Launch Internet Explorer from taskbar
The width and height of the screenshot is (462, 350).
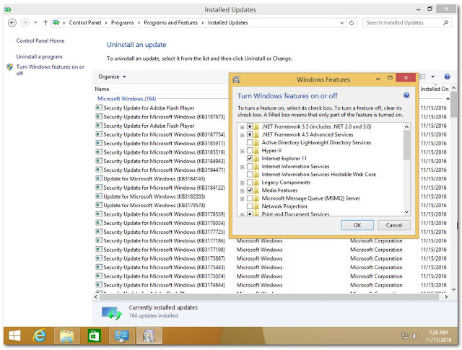click(40, 336)
